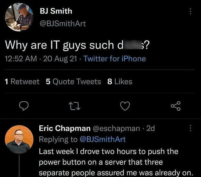This screenshot has height=177, width=201.
Task: View the 1 Retweet list
Action: (22, 82)
